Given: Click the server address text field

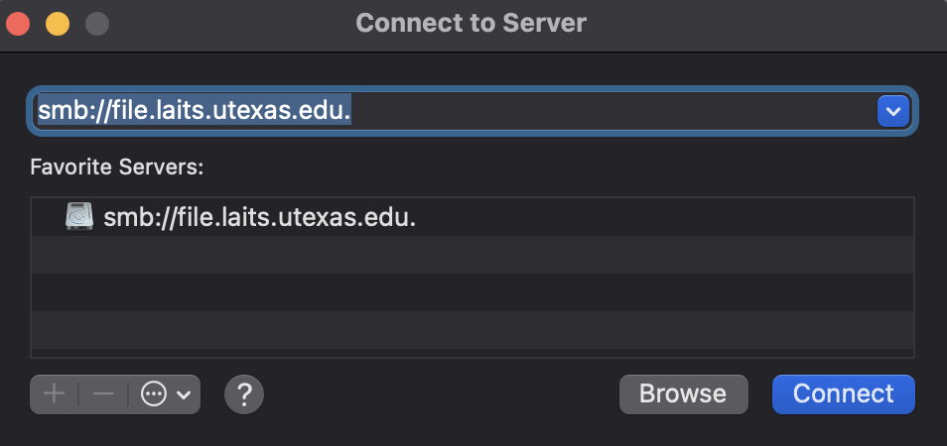Looking at the screenshot, I should click(453, 111).
